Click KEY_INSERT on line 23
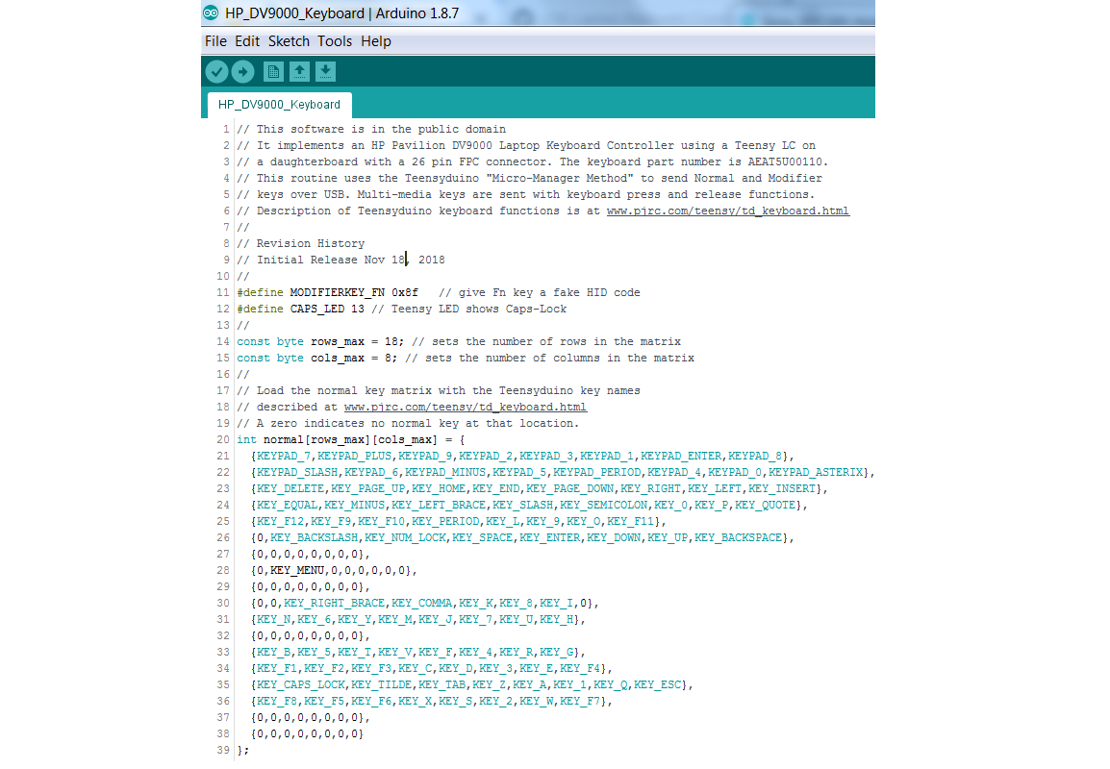The height and width of the screenshot is (769, 1110). [x=782, y=488]
